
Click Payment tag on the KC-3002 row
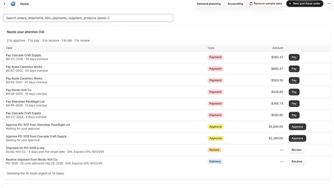pyautogui.click(x=215, y=69)
